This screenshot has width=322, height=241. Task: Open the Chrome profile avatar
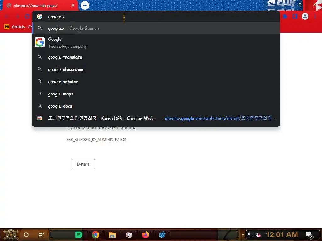click(305, 16)
